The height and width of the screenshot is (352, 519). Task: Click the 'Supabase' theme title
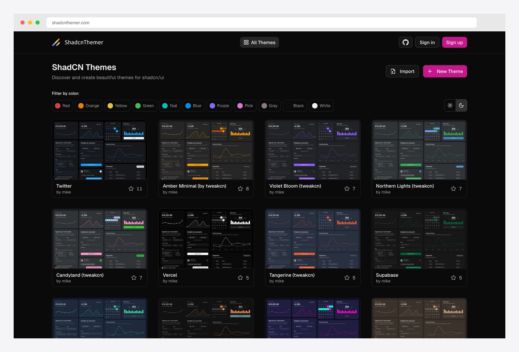[387, 275]
